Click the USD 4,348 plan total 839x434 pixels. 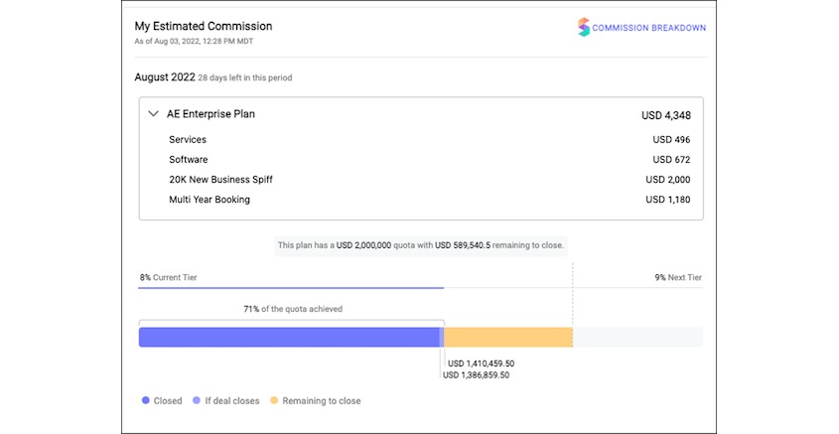(666, 115)
